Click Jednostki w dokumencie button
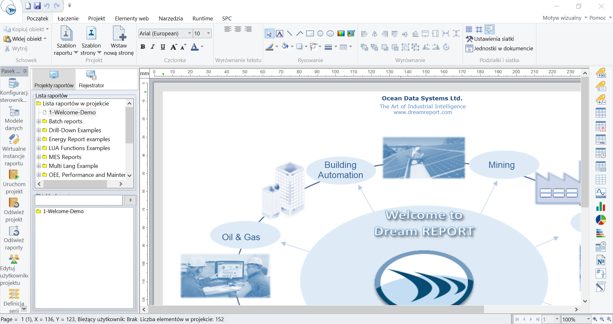This screenshot has width=613, height=324. 499,48
